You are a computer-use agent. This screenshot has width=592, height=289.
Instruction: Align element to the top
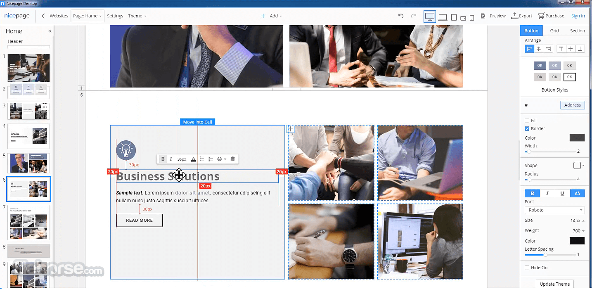(561, 49)
